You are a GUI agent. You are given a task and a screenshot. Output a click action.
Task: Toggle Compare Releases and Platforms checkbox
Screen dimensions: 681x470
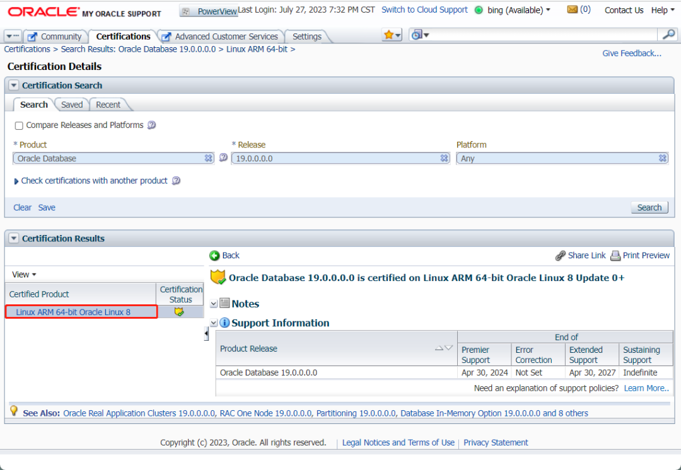(19, 125)
